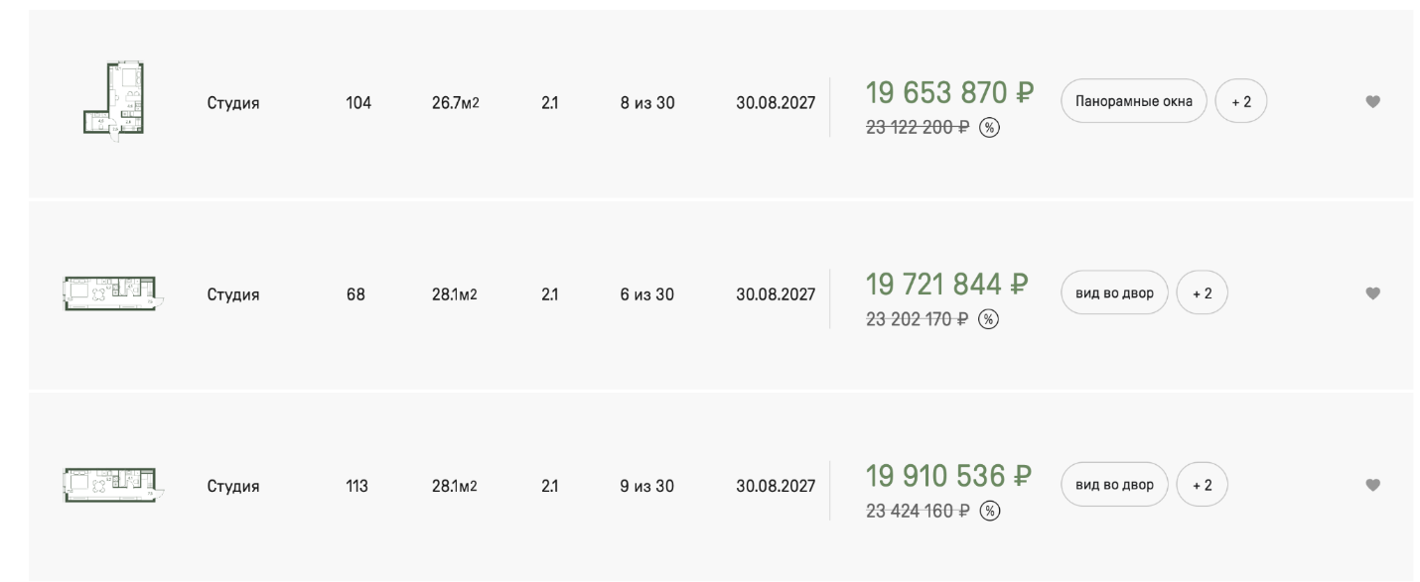Open the 19 653 870 ₽ price listing
Image resolution: width=1420 pixels, height=582 pixels.
[x=948, y=93]
